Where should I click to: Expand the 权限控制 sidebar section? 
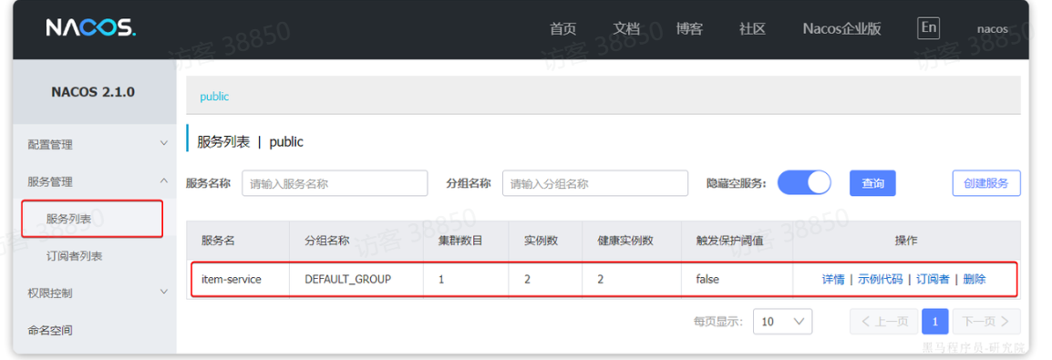pyautogui.click(x=95, y=293)
